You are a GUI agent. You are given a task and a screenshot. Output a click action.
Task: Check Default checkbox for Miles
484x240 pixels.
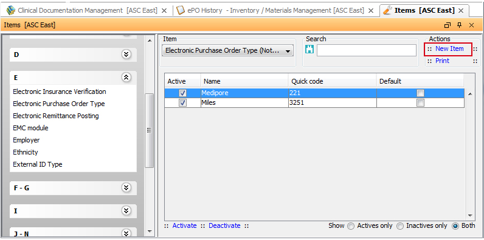(x=420, y=103)
